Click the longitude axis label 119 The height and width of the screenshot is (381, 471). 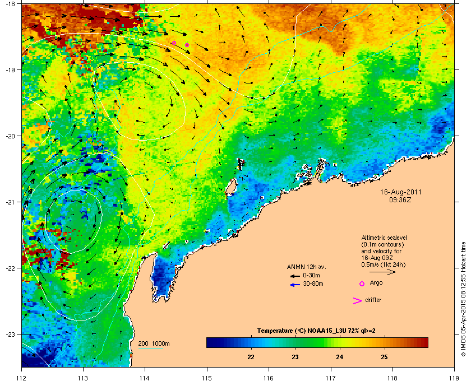(x=454, y=378)
